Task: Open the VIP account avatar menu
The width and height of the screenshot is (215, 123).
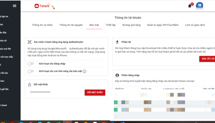Action: coord(200,6)
